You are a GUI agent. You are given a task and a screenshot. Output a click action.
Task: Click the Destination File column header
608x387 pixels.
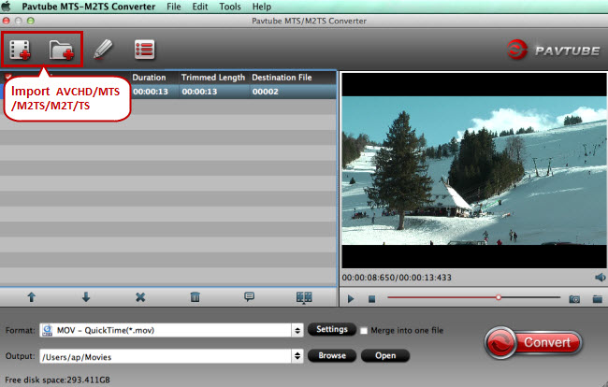(x=282, y=78)
